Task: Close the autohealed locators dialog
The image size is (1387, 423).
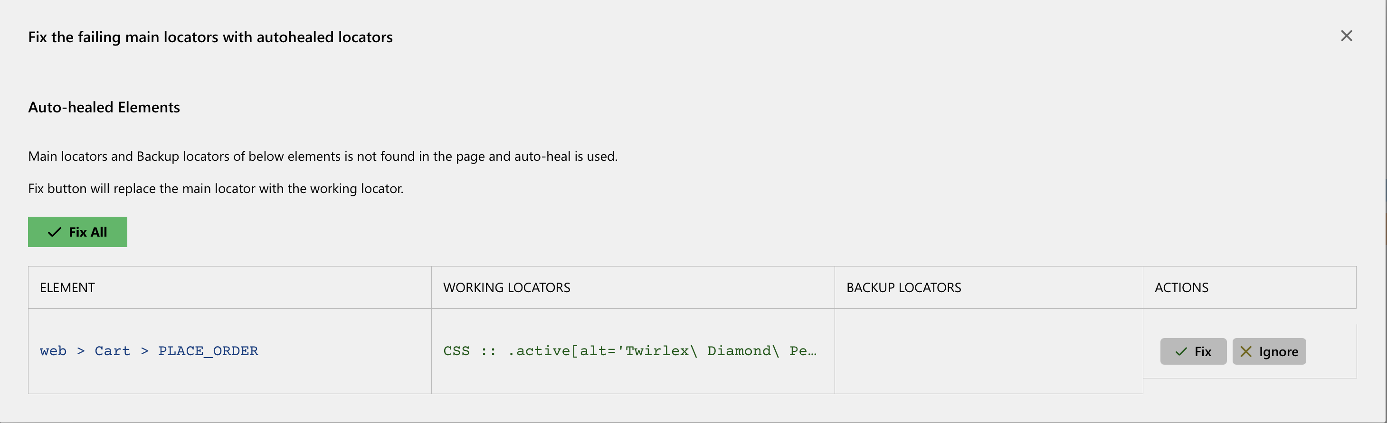Action: point(1346,36)
